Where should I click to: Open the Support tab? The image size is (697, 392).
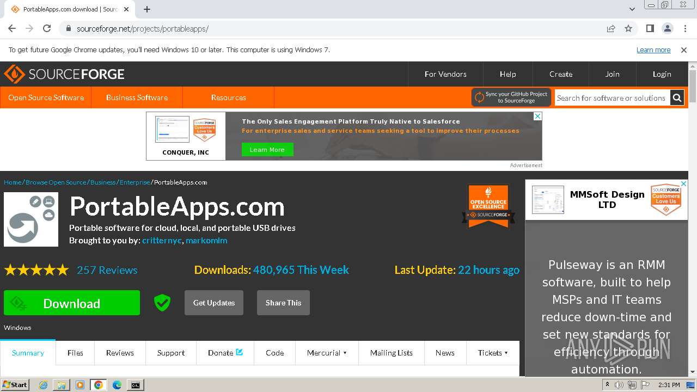pos(171,353)
